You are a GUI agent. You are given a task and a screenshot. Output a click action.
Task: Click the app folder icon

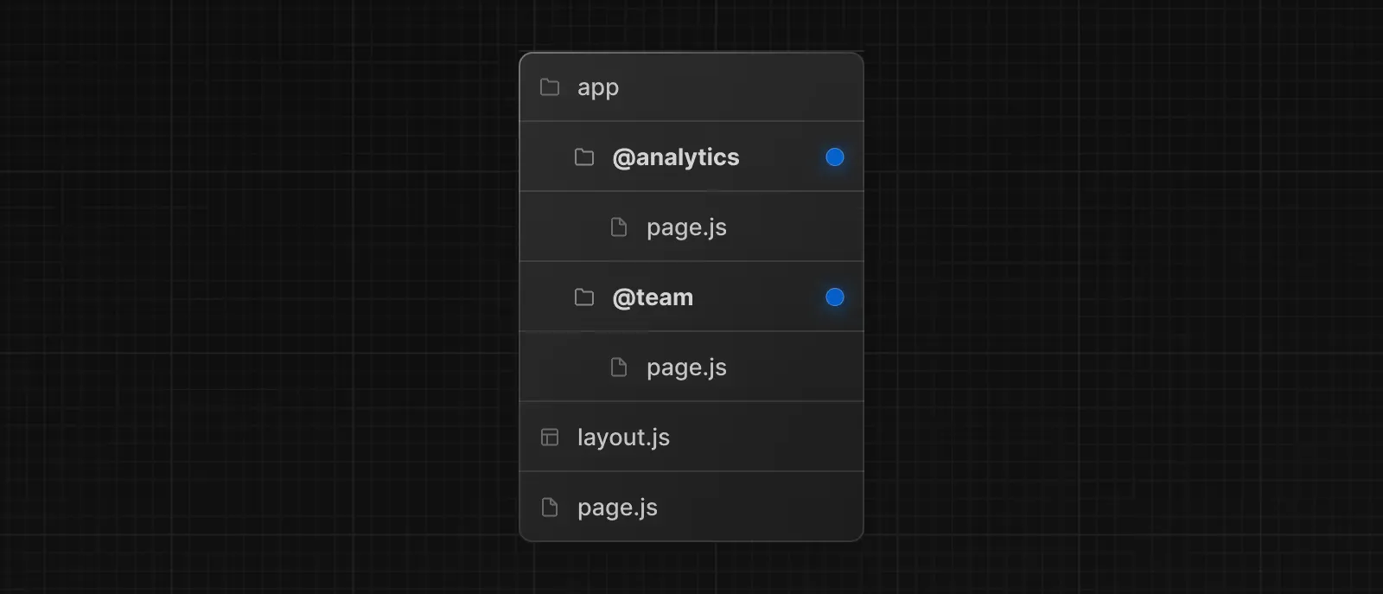550,87
